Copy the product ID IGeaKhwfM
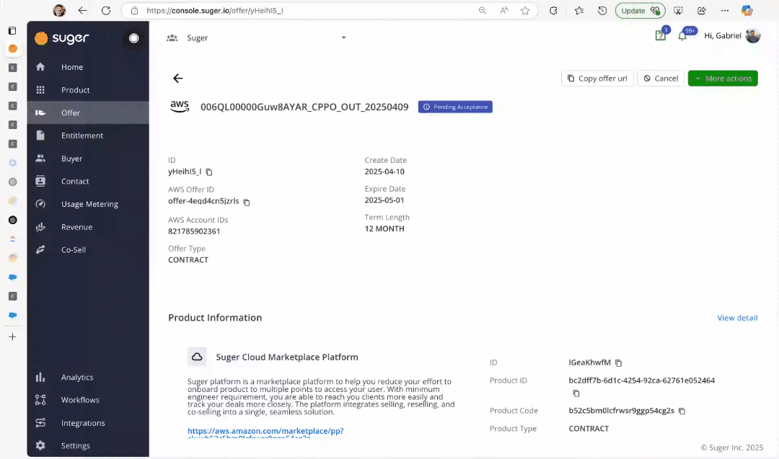Screen dimensions: 779x459 click(x=619, y=363)
